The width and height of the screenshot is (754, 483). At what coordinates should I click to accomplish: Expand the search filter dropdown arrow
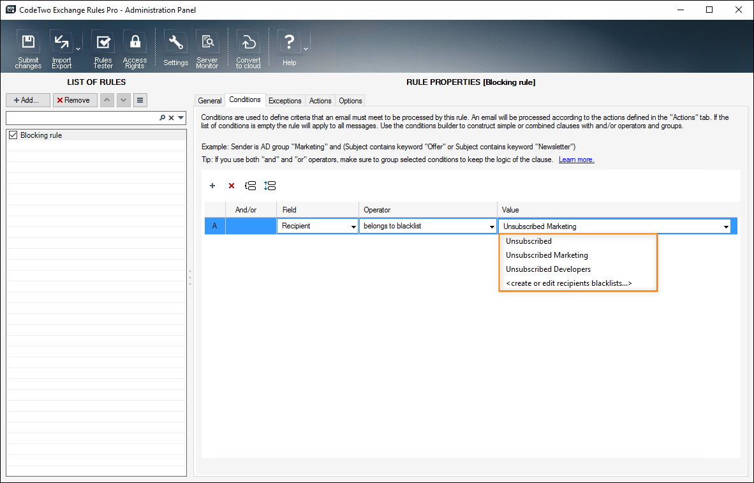[x=181, y=118]
